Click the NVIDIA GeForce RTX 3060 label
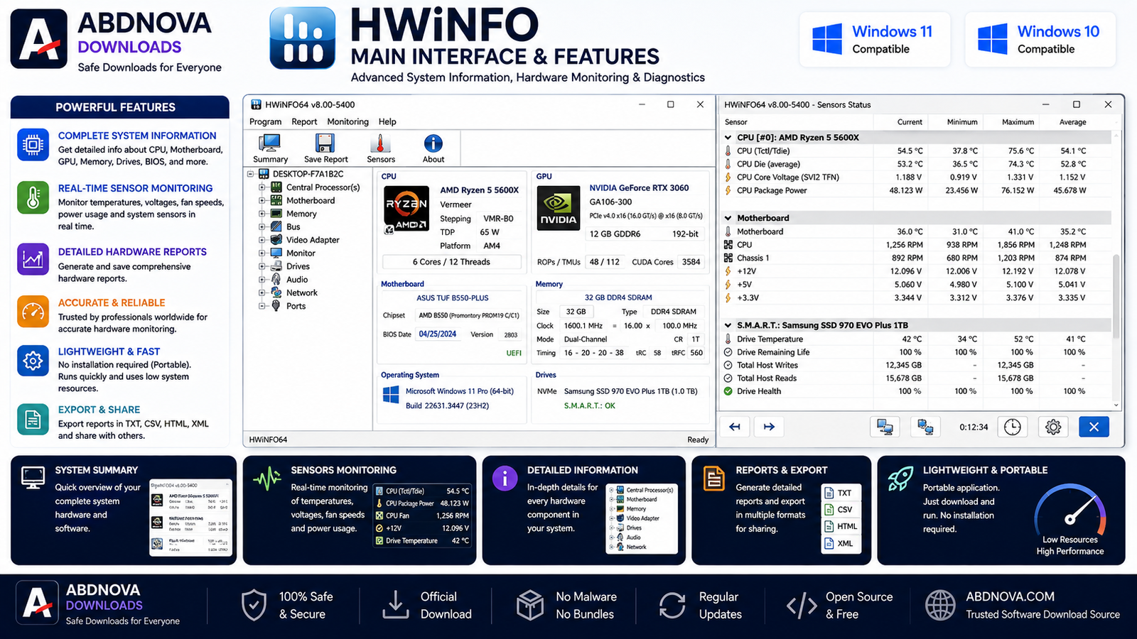 click(639, 188)
